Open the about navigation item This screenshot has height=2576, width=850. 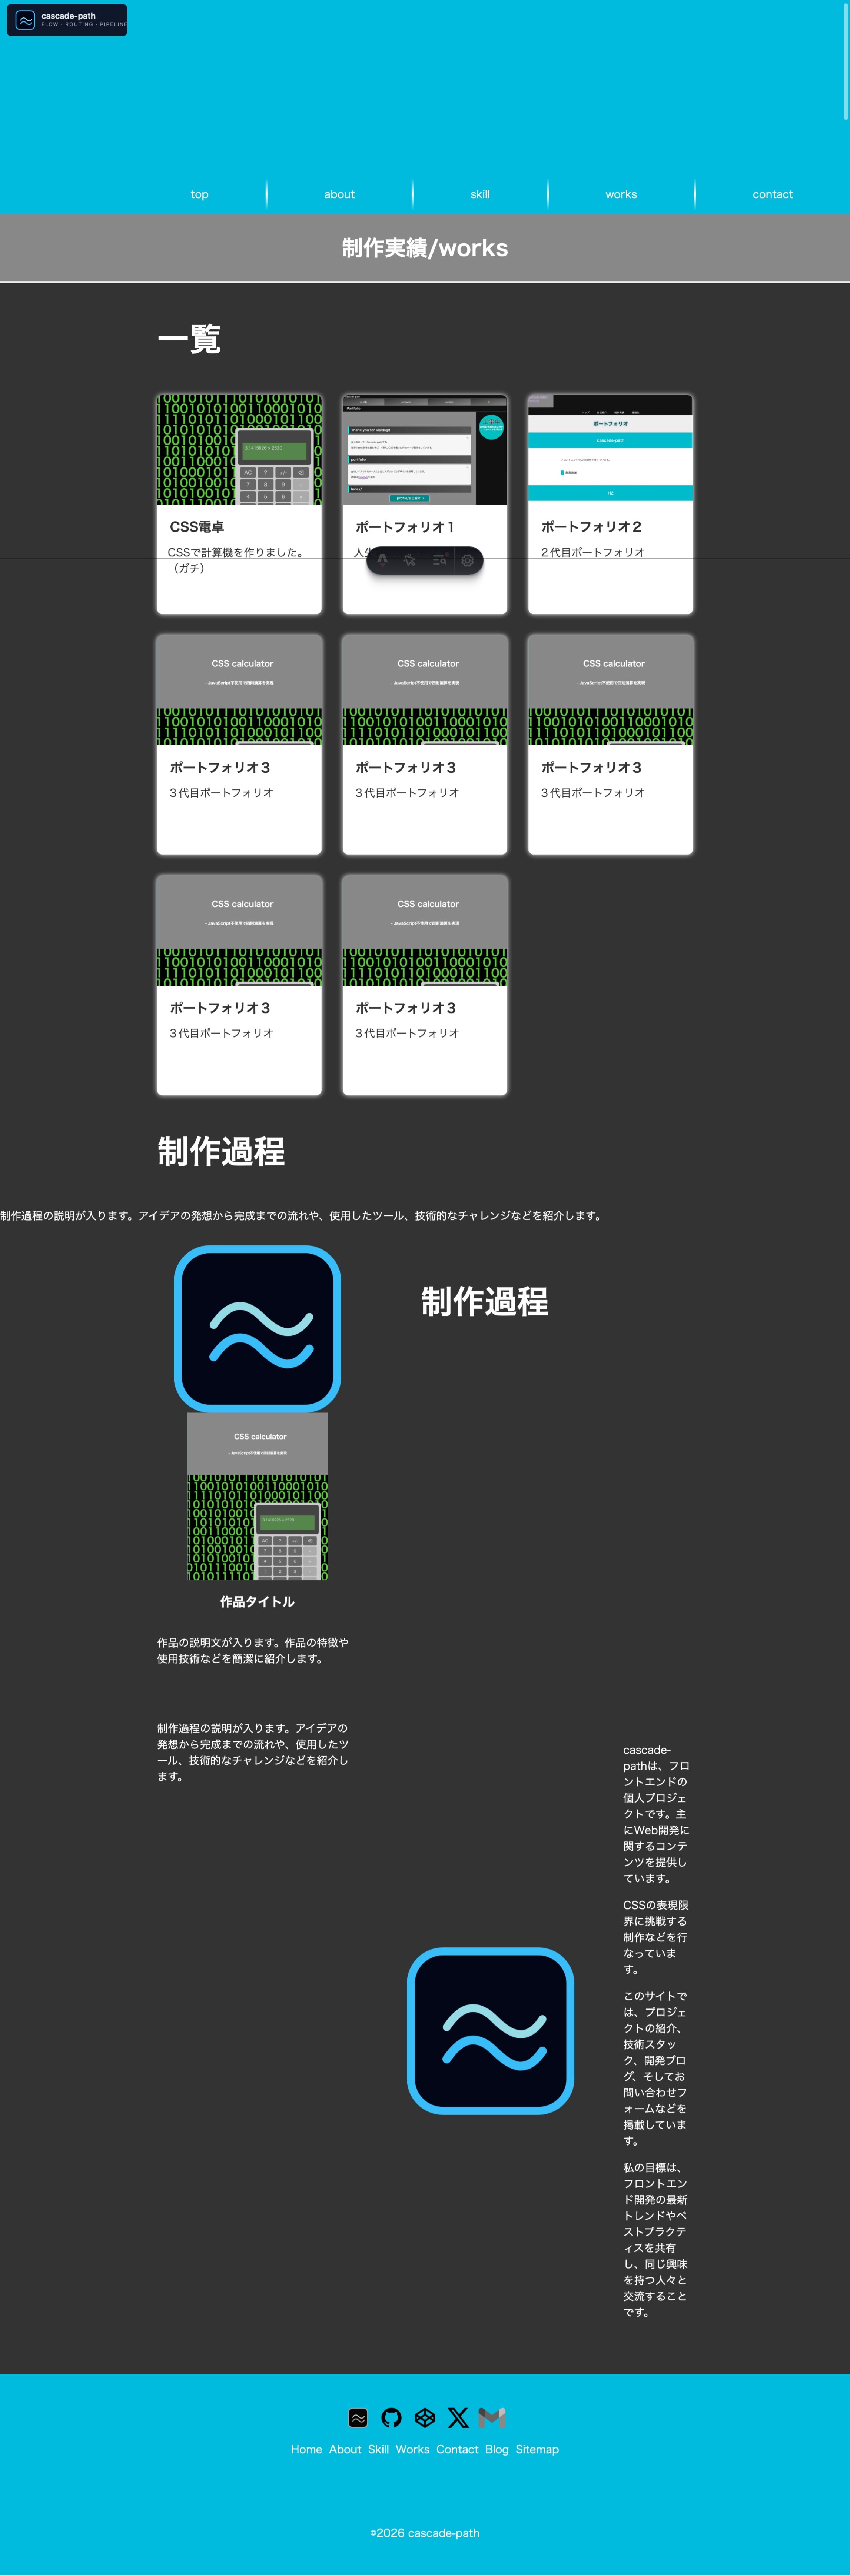(x=339, y=194)
